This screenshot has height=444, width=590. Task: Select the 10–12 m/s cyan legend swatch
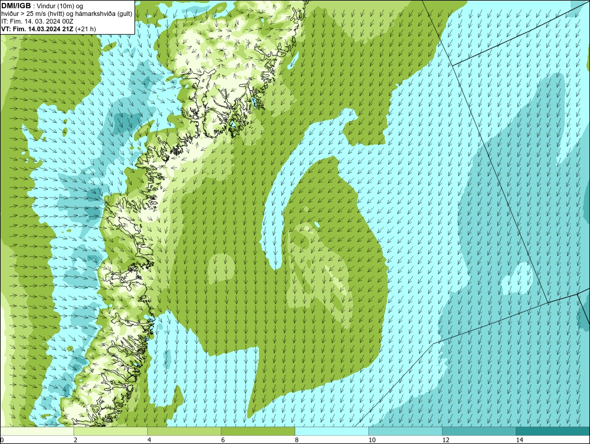pos(406,431)
